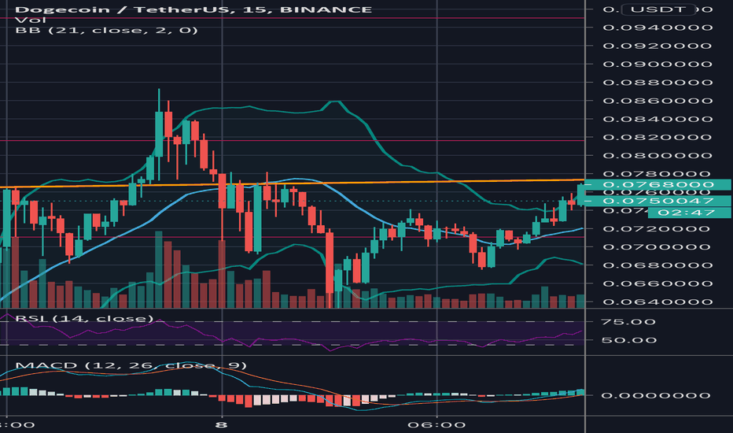The image size is (733, 433).
Task: Click the 0.0860000 price axis value
Action: coord(657,101)
